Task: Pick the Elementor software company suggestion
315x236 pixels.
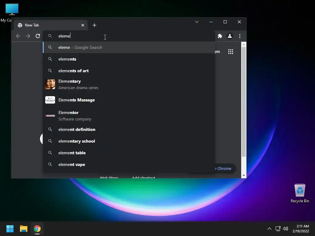Action: coord(129,116)
